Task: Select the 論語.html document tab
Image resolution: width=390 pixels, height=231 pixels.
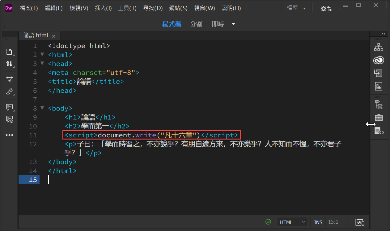Action: 36,35
